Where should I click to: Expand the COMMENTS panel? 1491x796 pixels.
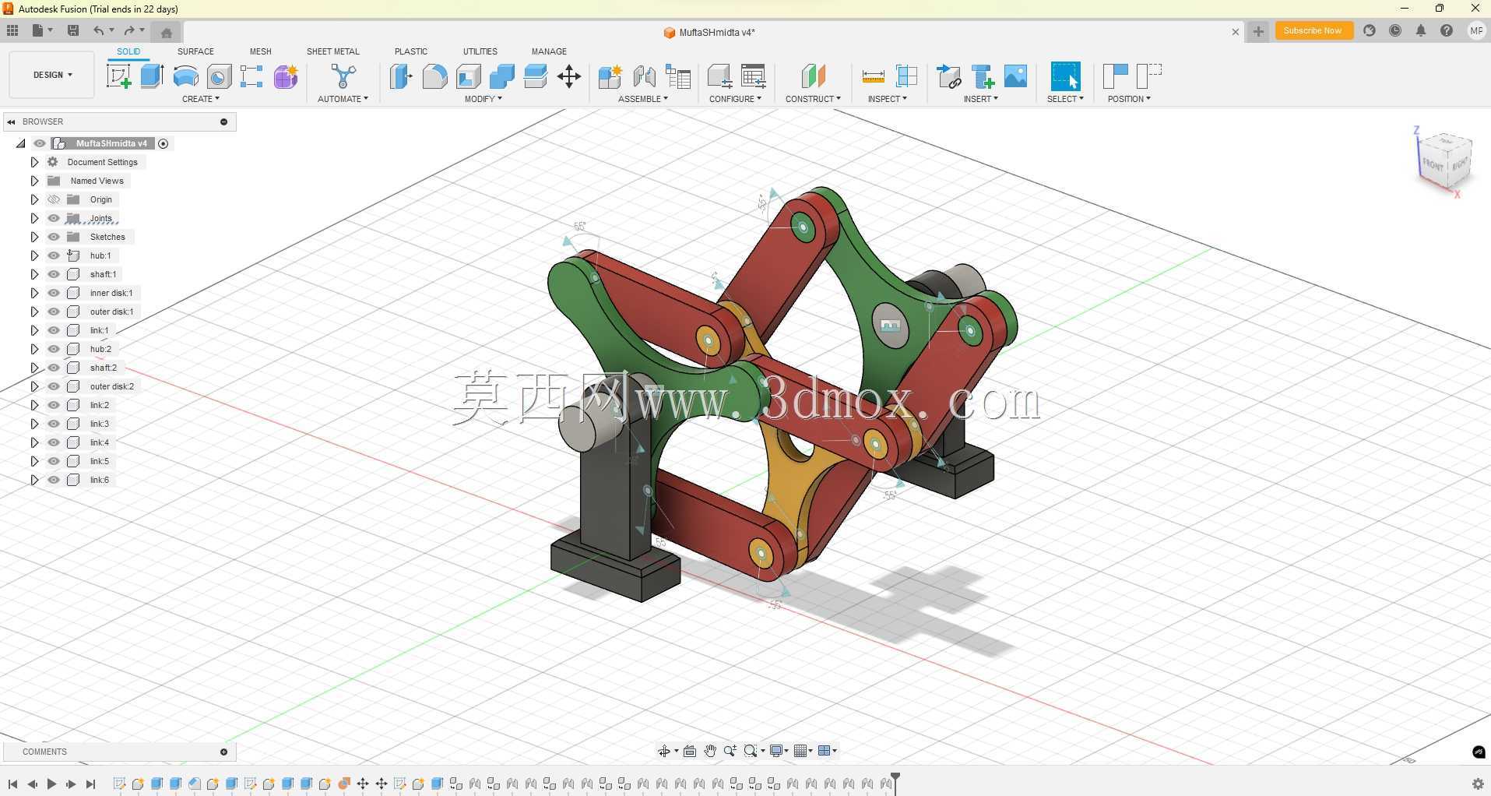pos(223,752)
